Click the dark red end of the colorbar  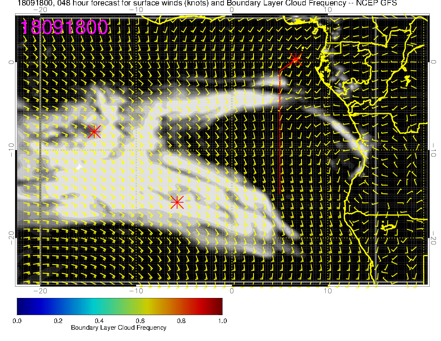219,306
